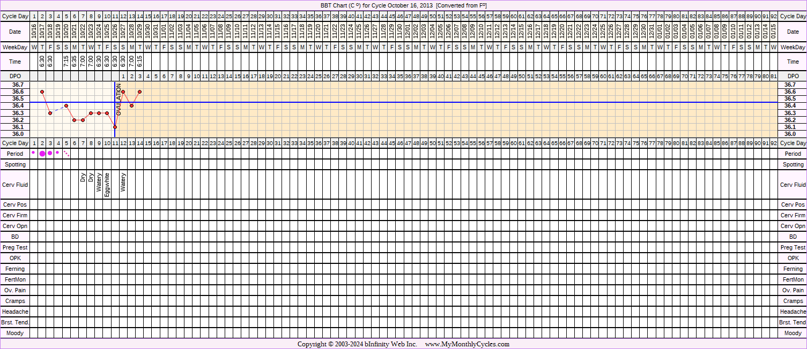Open the www.MyMonthlyCycles.com link
This screenshot has height=349, width=807.
pyautogui.click(x=467, y=344)
